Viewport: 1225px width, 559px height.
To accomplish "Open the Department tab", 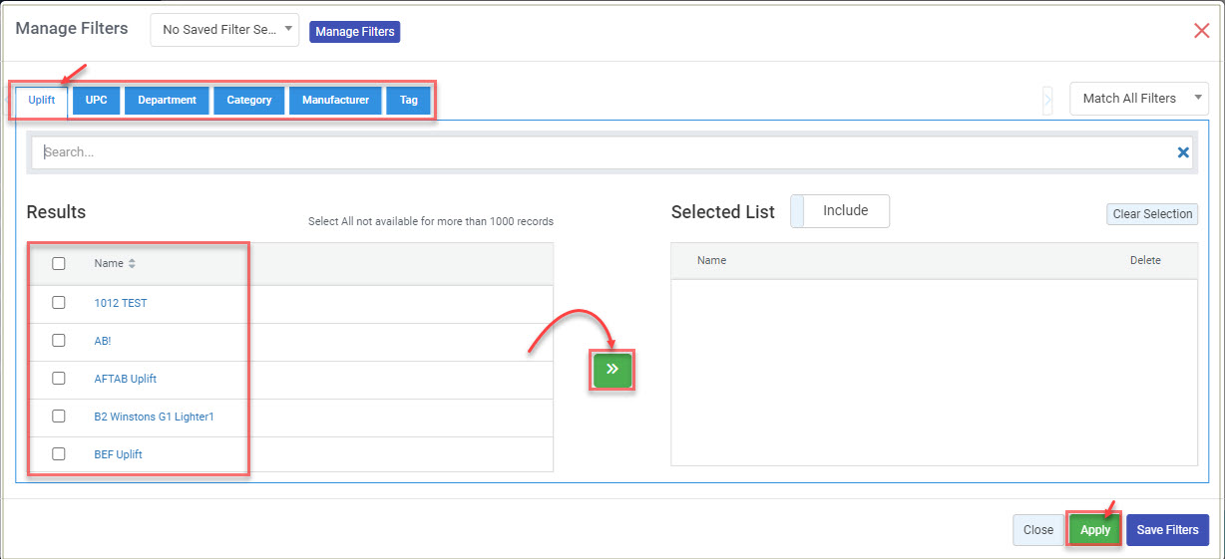I will click(167, 100).
